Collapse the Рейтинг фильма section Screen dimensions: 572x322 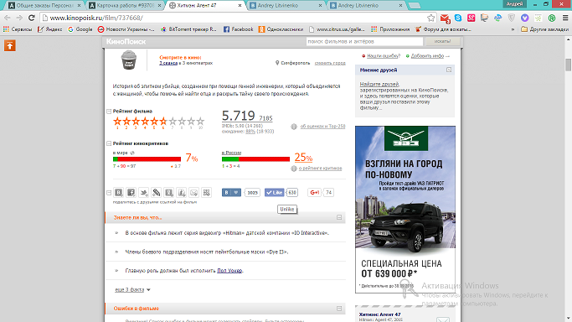tap(109, 112)
